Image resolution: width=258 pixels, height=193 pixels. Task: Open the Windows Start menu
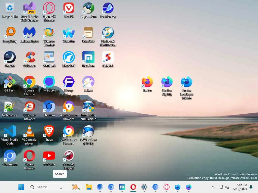pos(21,187)
